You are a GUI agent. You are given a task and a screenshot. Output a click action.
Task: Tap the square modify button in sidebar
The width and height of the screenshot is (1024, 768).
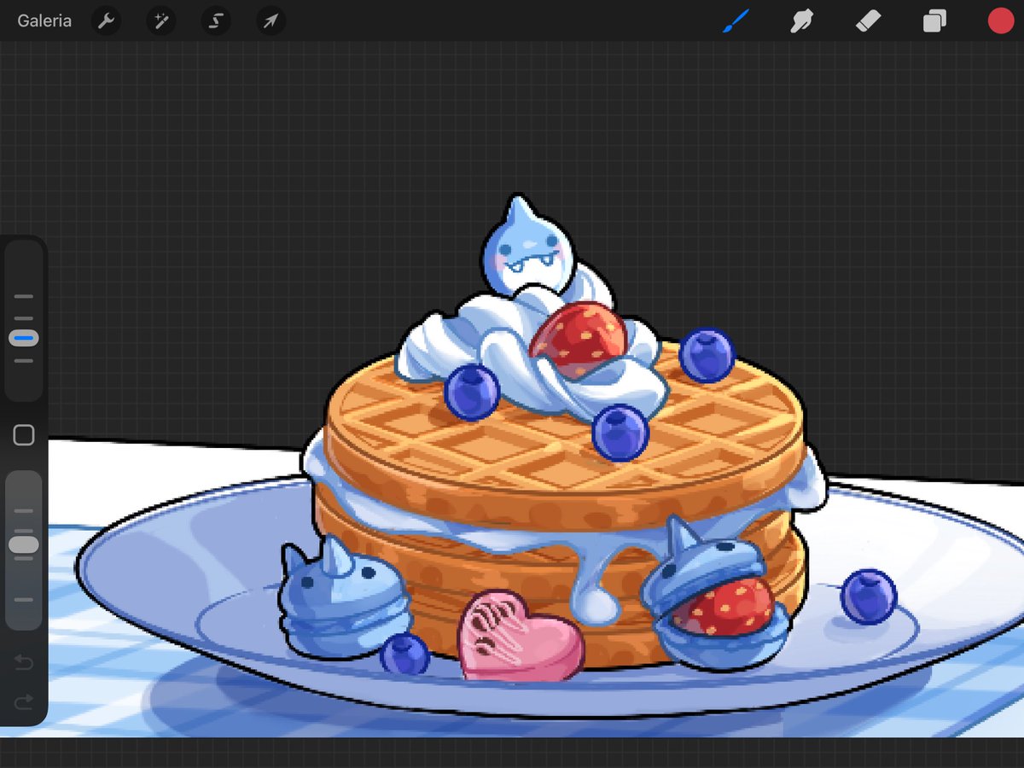coord(24,435)
